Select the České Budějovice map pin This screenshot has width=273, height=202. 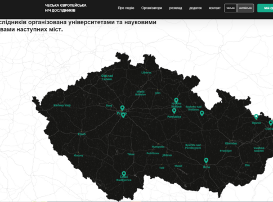[124, 174]
